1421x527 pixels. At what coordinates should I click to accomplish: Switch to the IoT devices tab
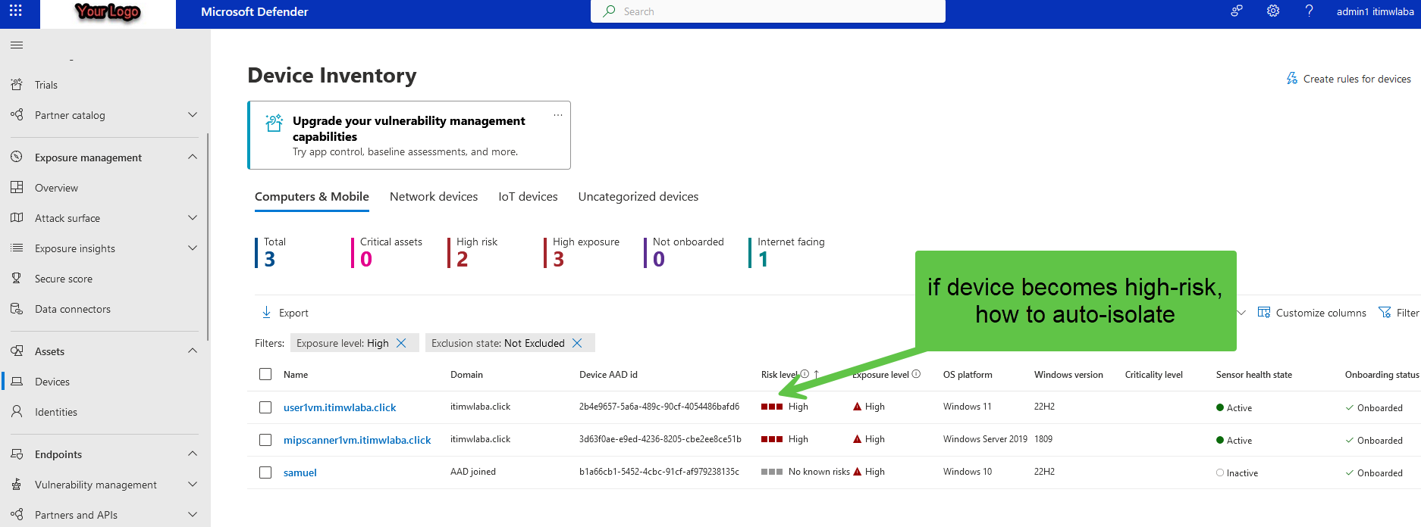tap(528, 197)
